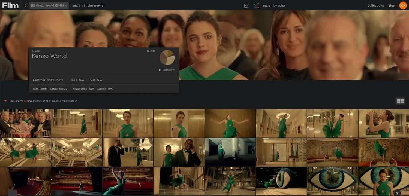The image size is (409, 196).
Task: Navigate to the Blog section
Action: click(x=392, y=5)
